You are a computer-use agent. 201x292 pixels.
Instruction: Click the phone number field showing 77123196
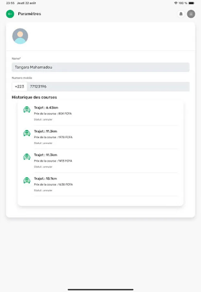coord(107,86)
